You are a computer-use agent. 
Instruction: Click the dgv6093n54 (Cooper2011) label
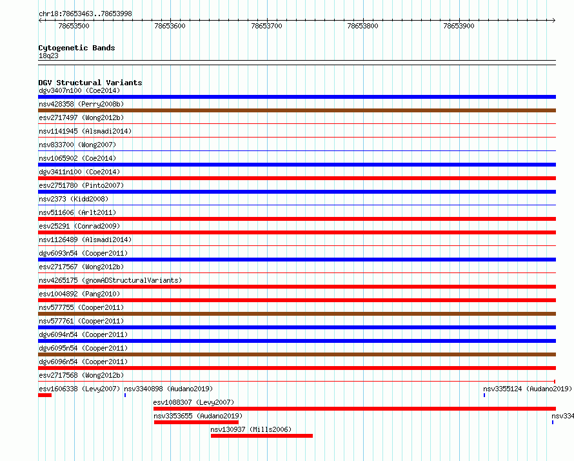[83, 253]
